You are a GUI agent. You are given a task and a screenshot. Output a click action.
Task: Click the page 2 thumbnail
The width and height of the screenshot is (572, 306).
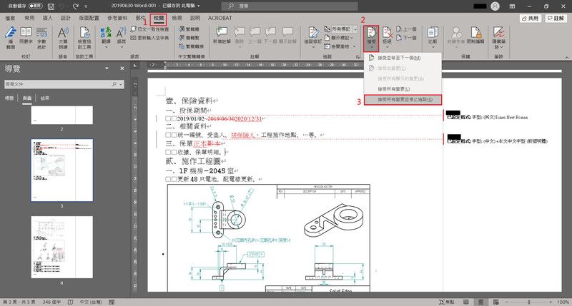[61, 115]
